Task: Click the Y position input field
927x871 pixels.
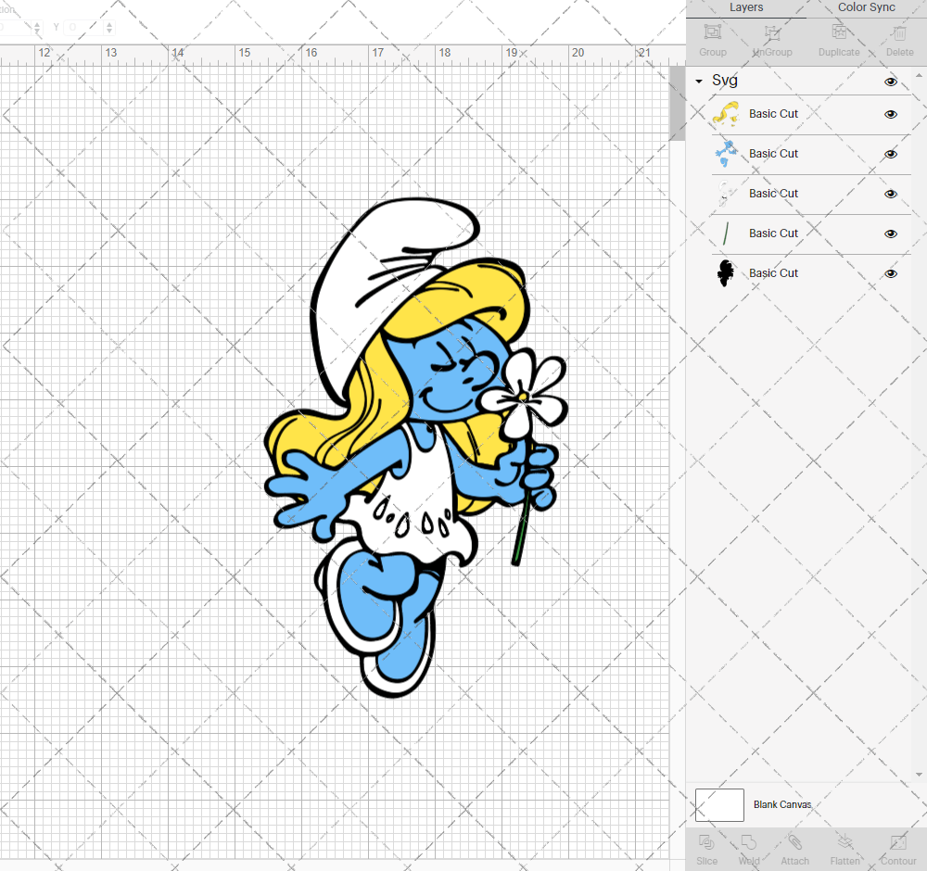Action: (83, 27)
